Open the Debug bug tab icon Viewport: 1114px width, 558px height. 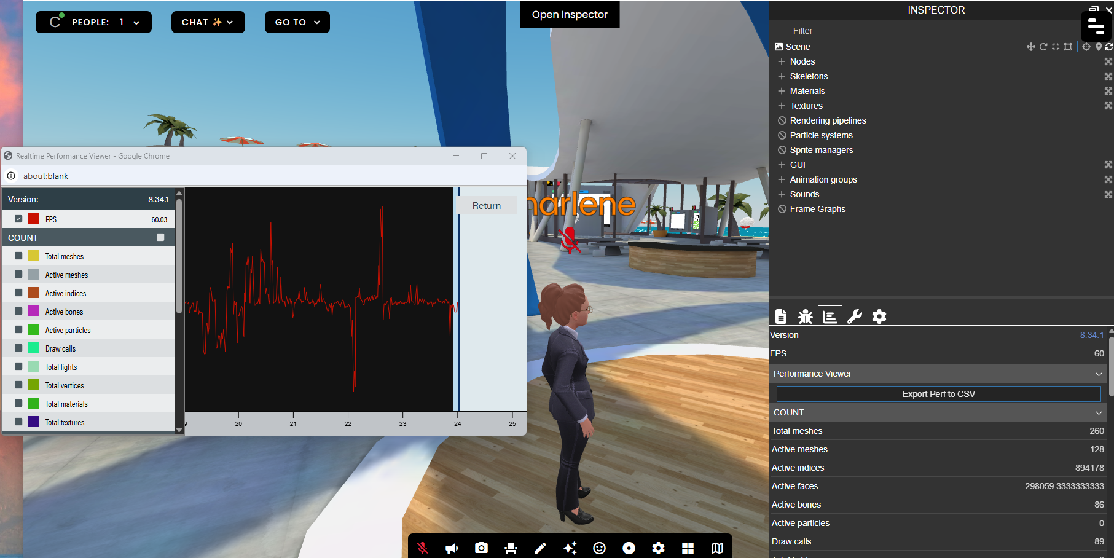click(x=805, y=316)
